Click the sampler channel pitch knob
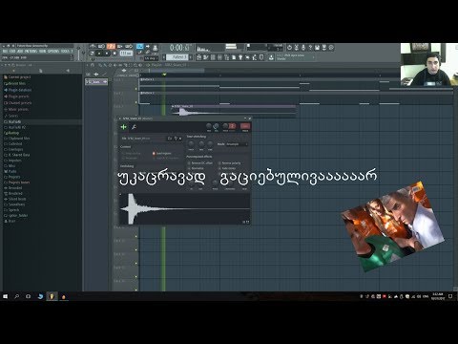Image resolution: width=458 pixels, height=344 pixels. point(225,126)
